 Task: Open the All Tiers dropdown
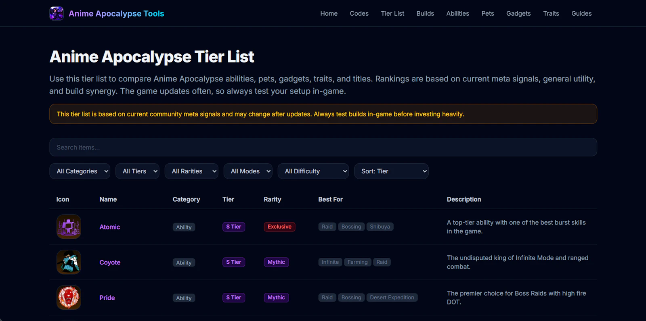click(x=137, y=171)
